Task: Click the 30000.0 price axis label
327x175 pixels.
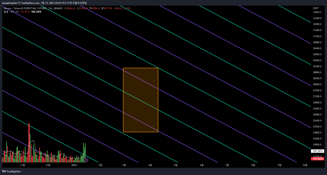Action: tap(317, 54)
